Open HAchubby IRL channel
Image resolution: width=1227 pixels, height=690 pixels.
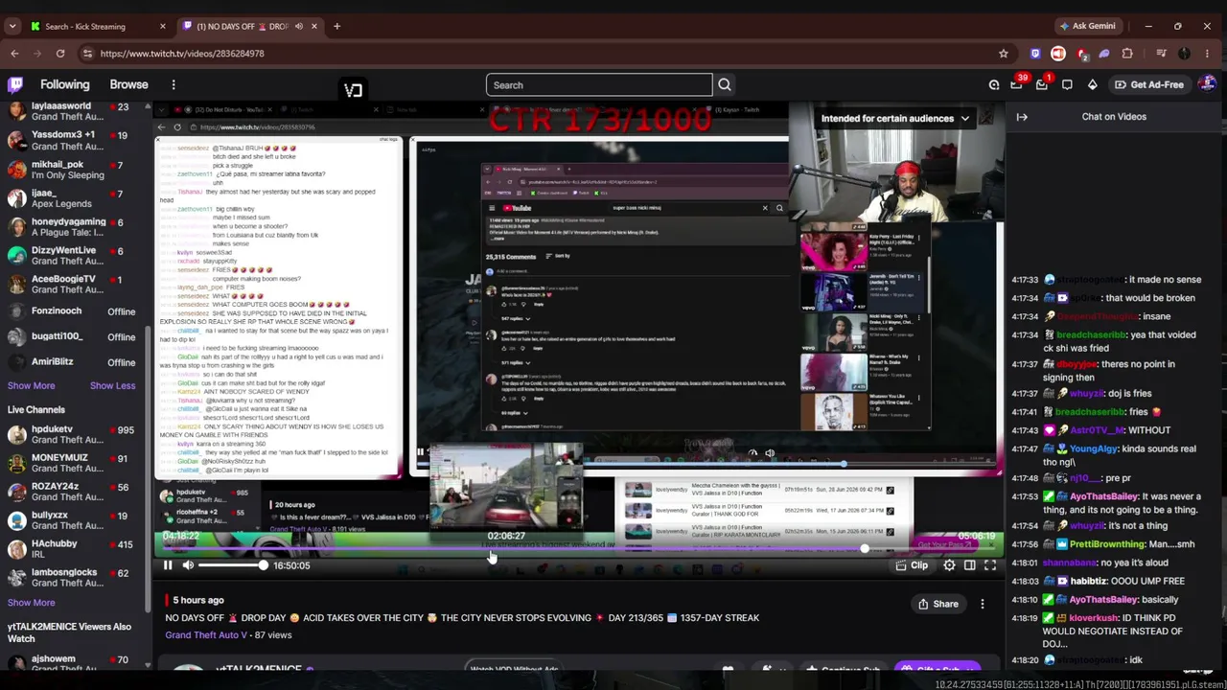tap(74, 550)
